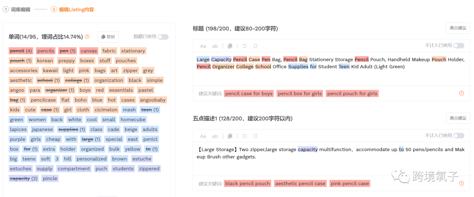This screenshot has height=197, width=474.
Task: Click the 'personalized' word tag
Action: (92, 158)
